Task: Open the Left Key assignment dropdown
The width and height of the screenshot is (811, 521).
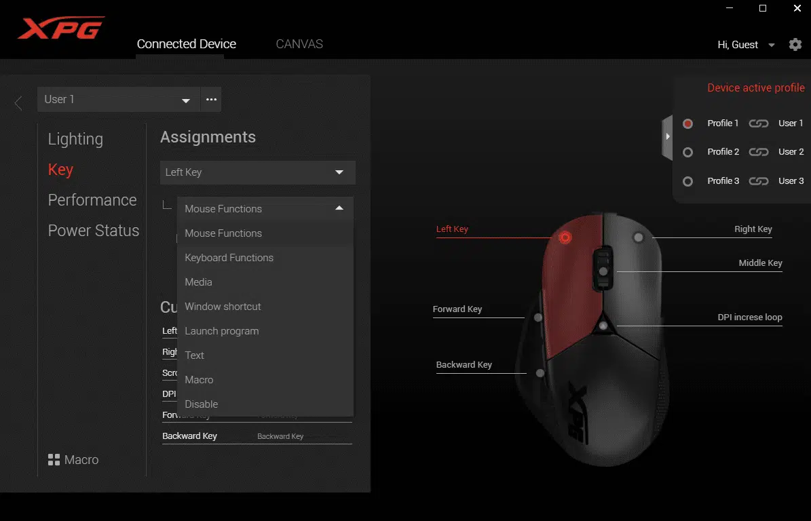Action: point(258,172)
